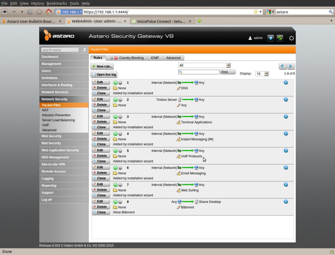Toggle status of rule 3
This screenshot has width=335, height=255.
click(118, 117)
